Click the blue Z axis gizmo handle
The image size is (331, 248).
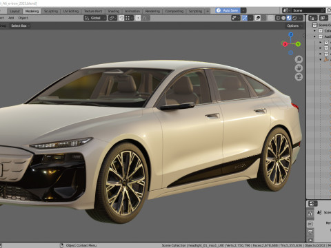click(291, 34)
